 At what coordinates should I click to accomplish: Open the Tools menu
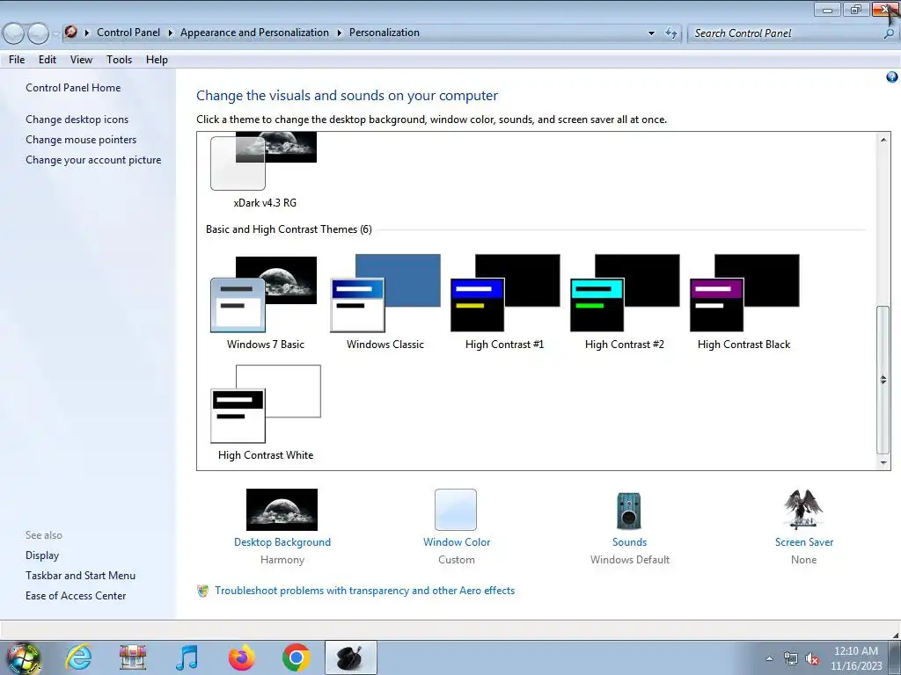(x=119, y=59)
